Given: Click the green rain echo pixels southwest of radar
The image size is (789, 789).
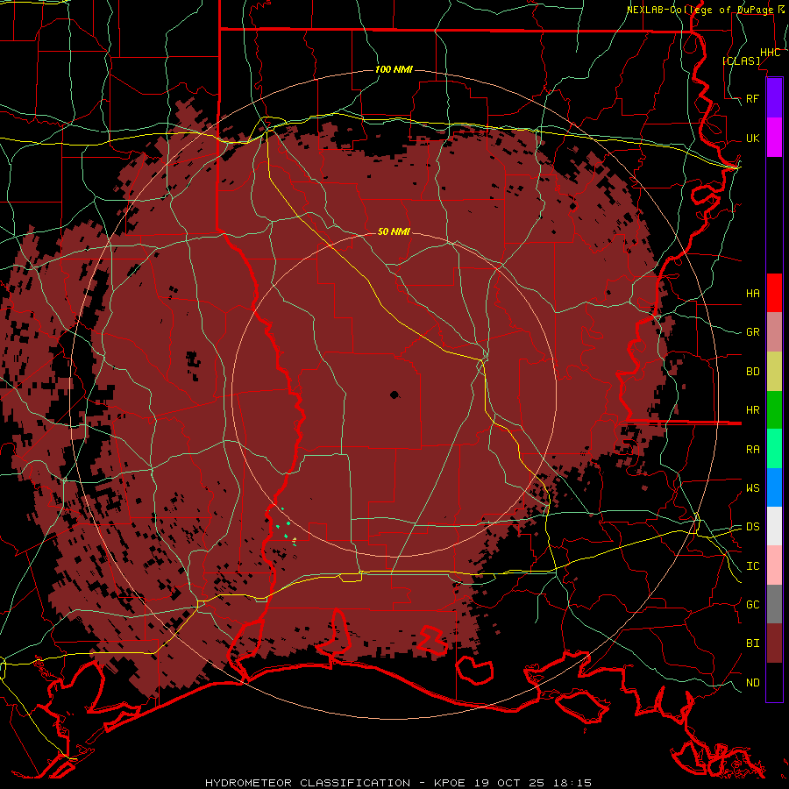Looking at the screenshot, I should 285,527.
